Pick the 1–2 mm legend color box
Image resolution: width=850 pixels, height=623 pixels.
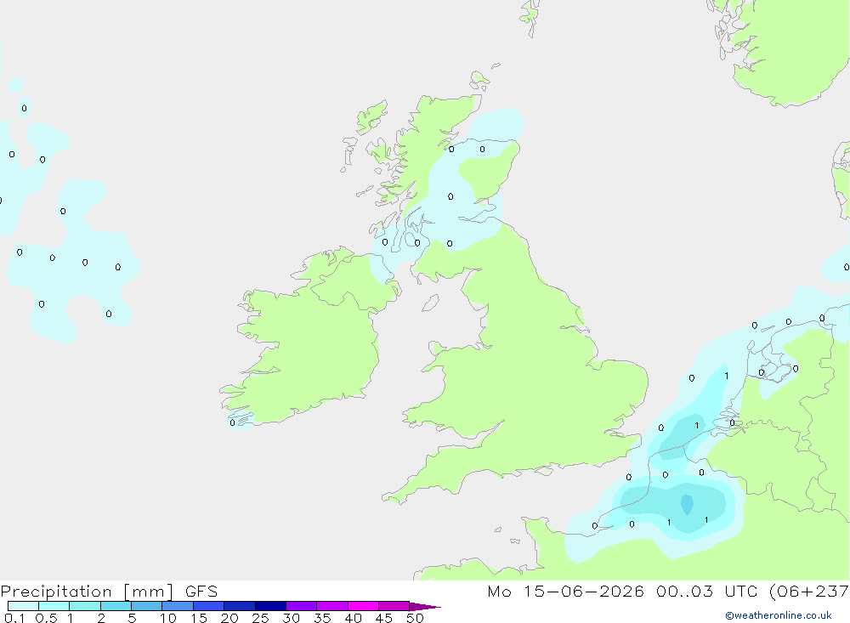coord(85,606)
